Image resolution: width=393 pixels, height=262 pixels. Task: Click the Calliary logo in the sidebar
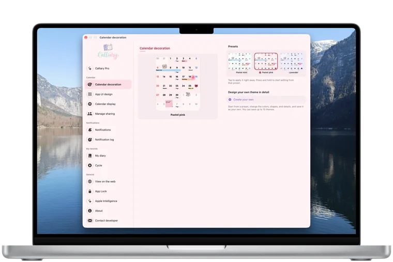108,52
